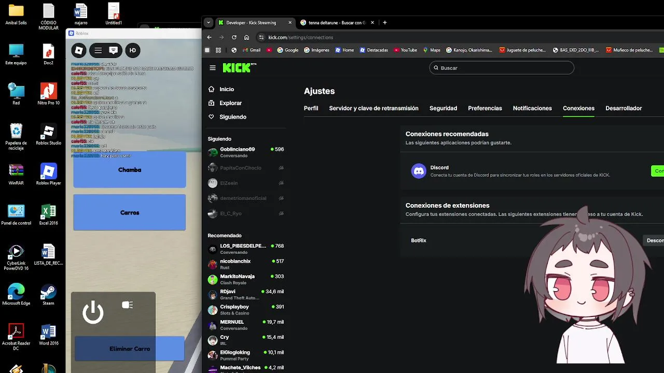Click the Kick logo
Viewport: 664px width, 373px height.
(x=239, y=67)
